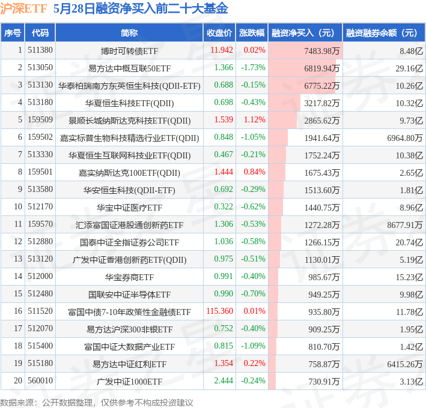The width and height of the screenshot is (426, 408).
Task: Select 华泰柏瑞南方东英恒生科技(QDII-ETF) name
Action: pyautogui.click(x=129, y=86)
